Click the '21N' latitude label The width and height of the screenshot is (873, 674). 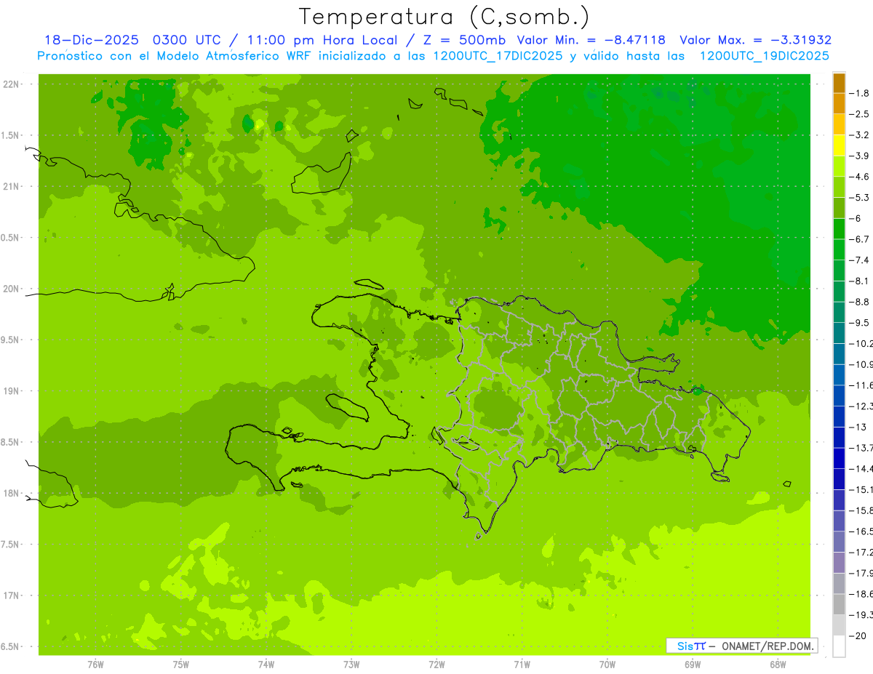pyautogui.click(x=11, y=187)
